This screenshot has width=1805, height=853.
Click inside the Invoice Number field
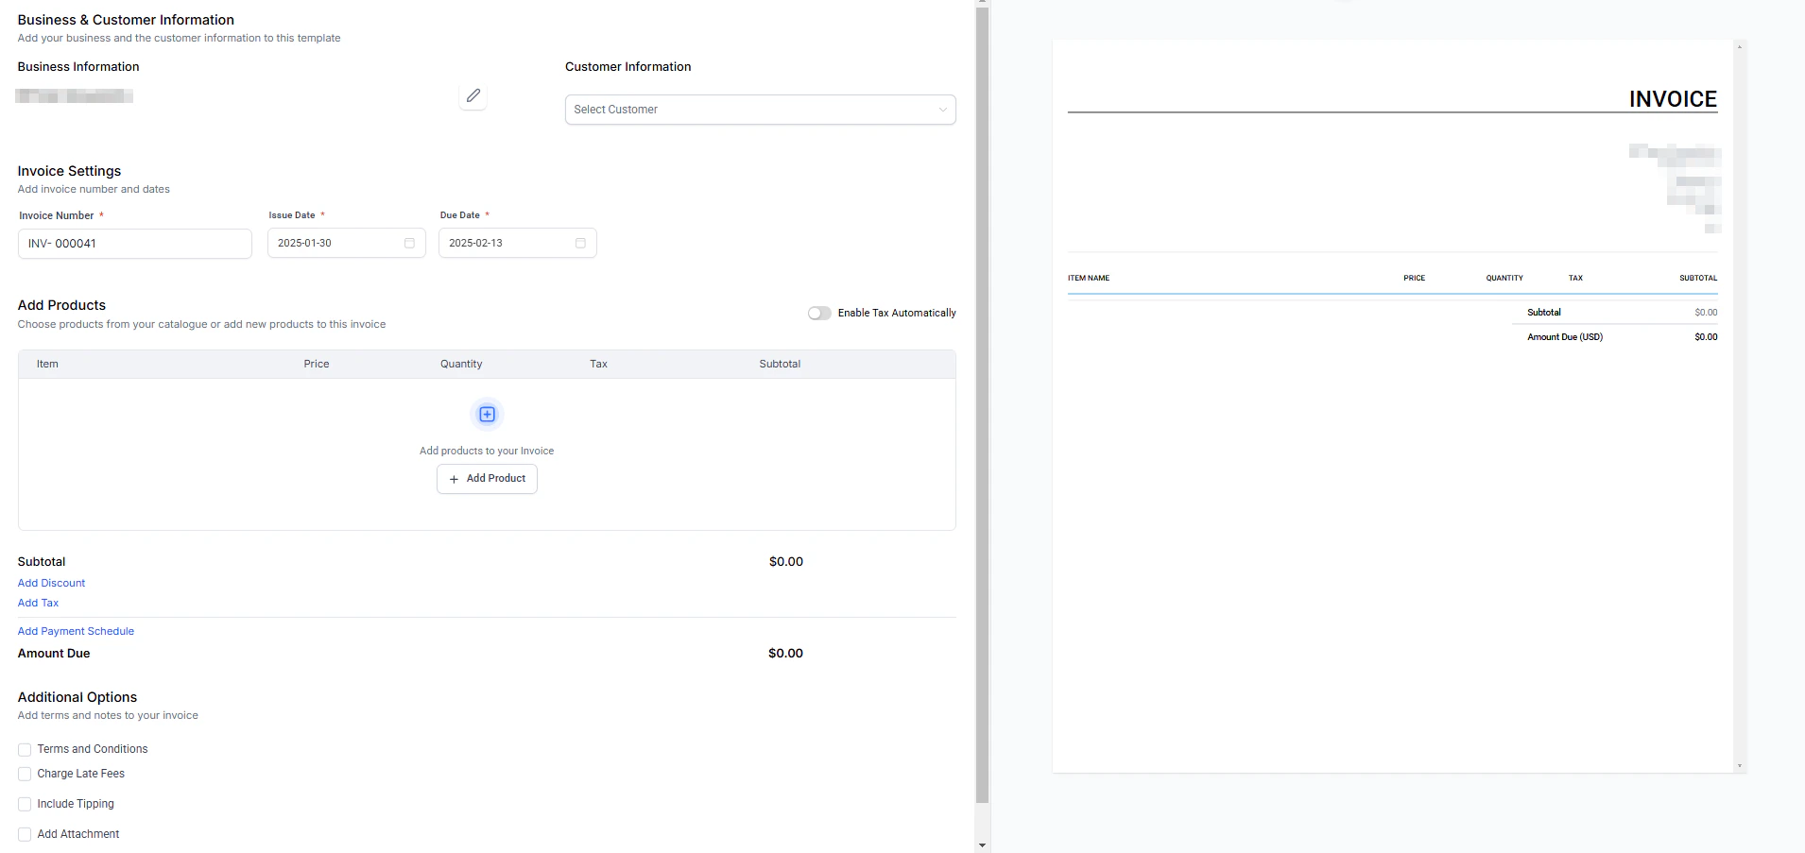point(133,243)
